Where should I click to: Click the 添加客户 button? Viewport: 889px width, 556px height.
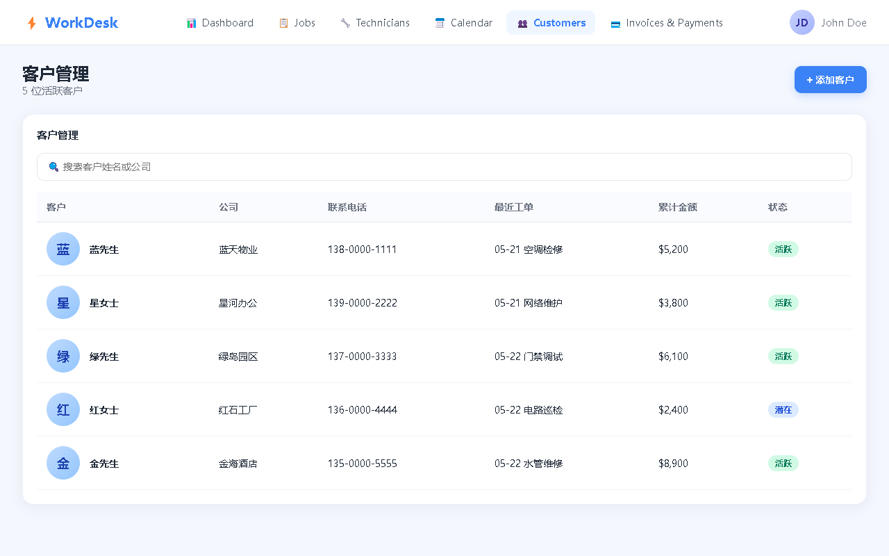coord(831,79)
